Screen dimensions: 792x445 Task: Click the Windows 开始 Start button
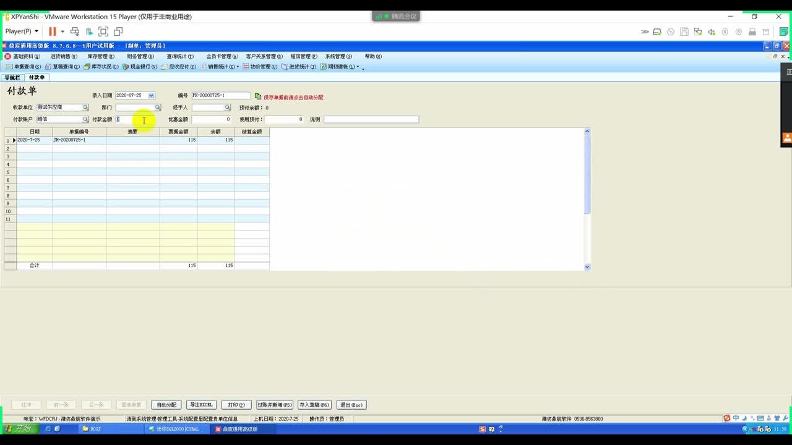coord(19,429)
